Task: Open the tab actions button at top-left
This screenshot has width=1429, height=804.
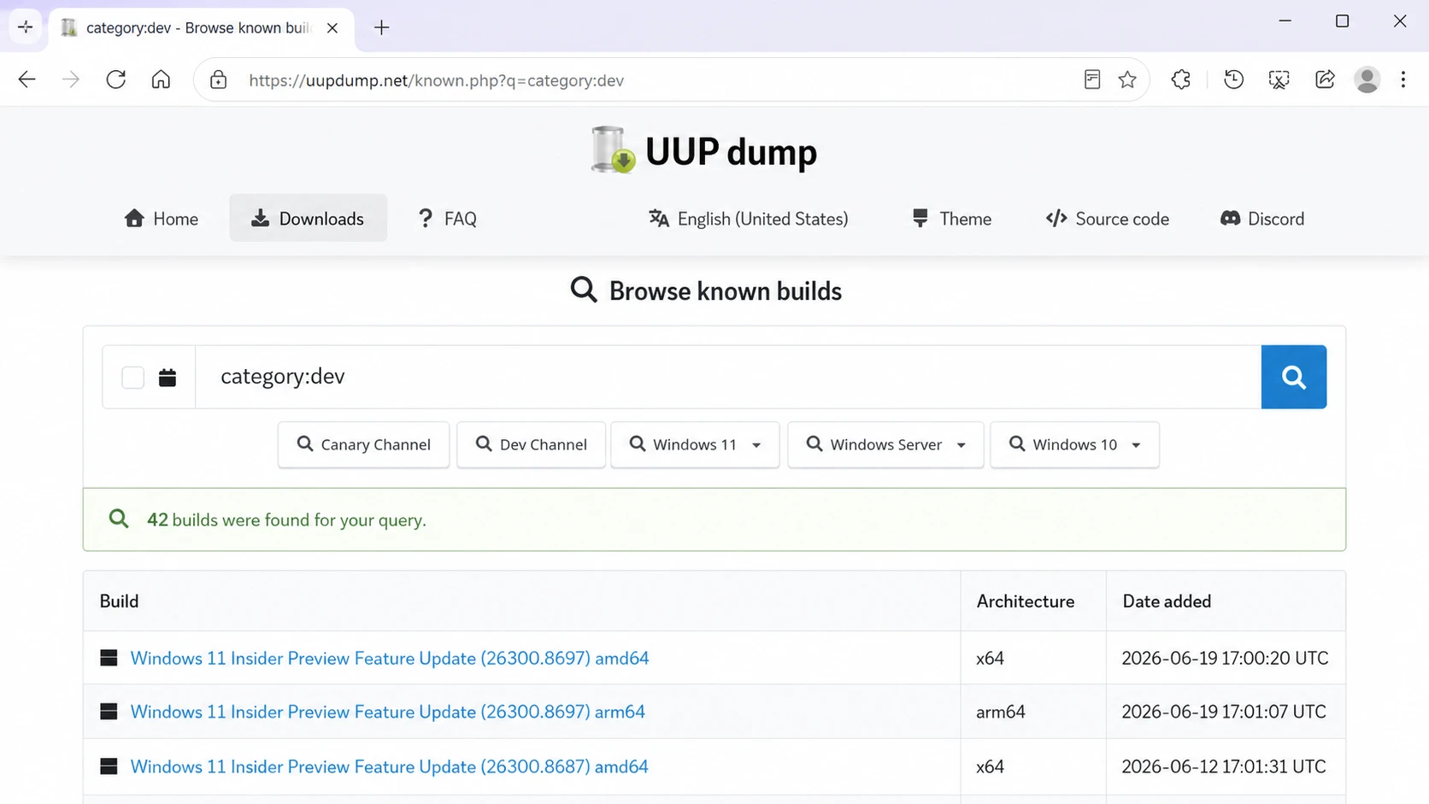Action: tap(25, 27)
